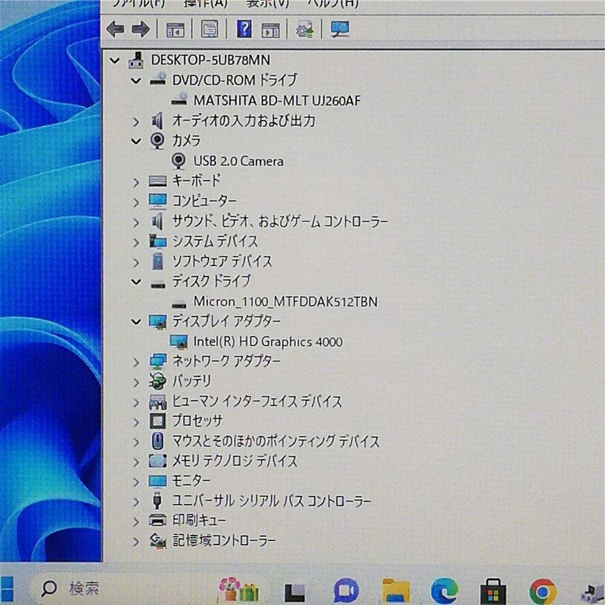Select USB 2.0 Camera device

(238, 161)
